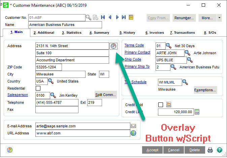Viewport: 227px width, 158px height.
Task: Switch to the 4. Summary tab
Action: (99, 33)
